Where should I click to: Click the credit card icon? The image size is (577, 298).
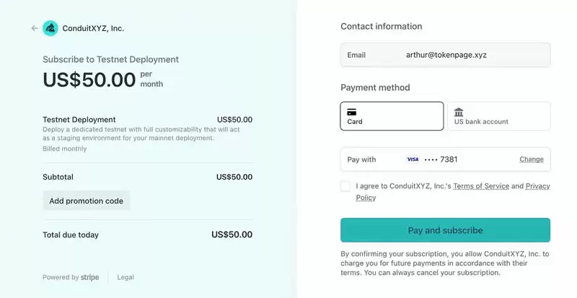click(x=352, y=112)
